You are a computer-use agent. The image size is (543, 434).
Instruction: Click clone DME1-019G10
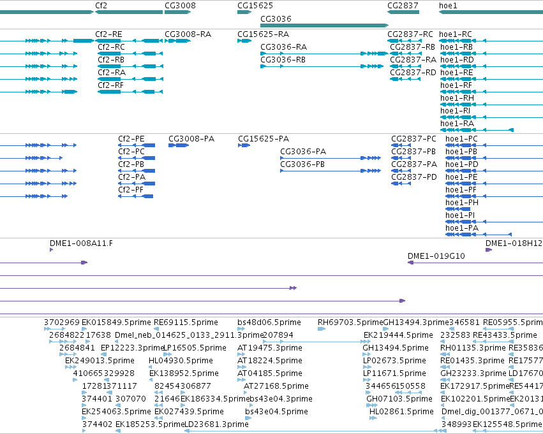(436, 256)
